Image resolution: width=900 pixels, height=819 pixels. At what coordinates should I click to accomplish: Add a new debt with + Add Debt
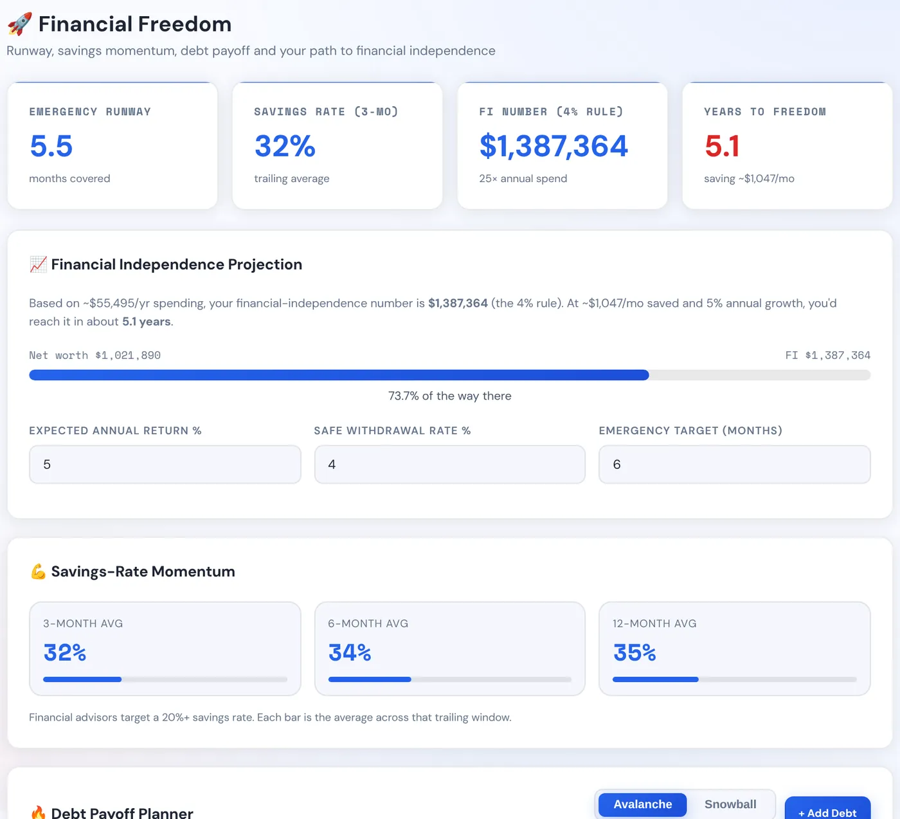tap(827, 809)
